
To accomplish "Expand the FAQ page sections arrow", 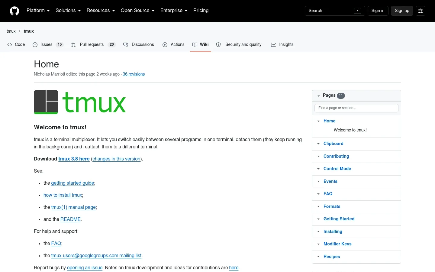I will point(318,194).
